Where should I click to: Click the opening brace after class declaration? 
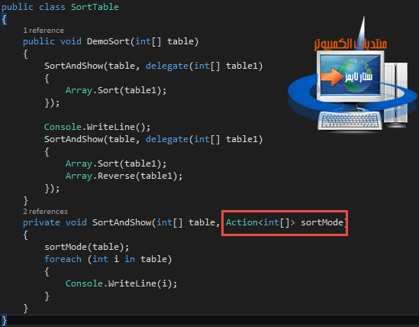click(x=4, y=20)
